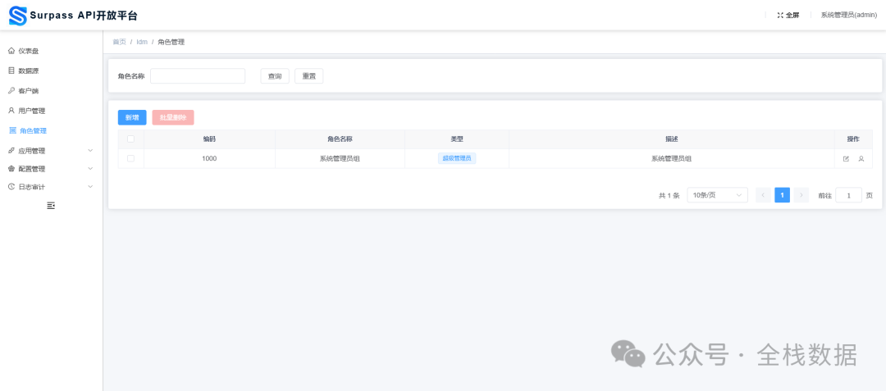This screenshot has width=886, height=391.
Task: Click the edit icon in role row 1000
Action: [x=846, y=158]
